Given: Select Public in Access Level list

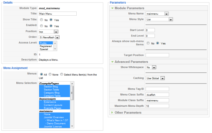Looking at the screenshot, I should pos(46,43).
